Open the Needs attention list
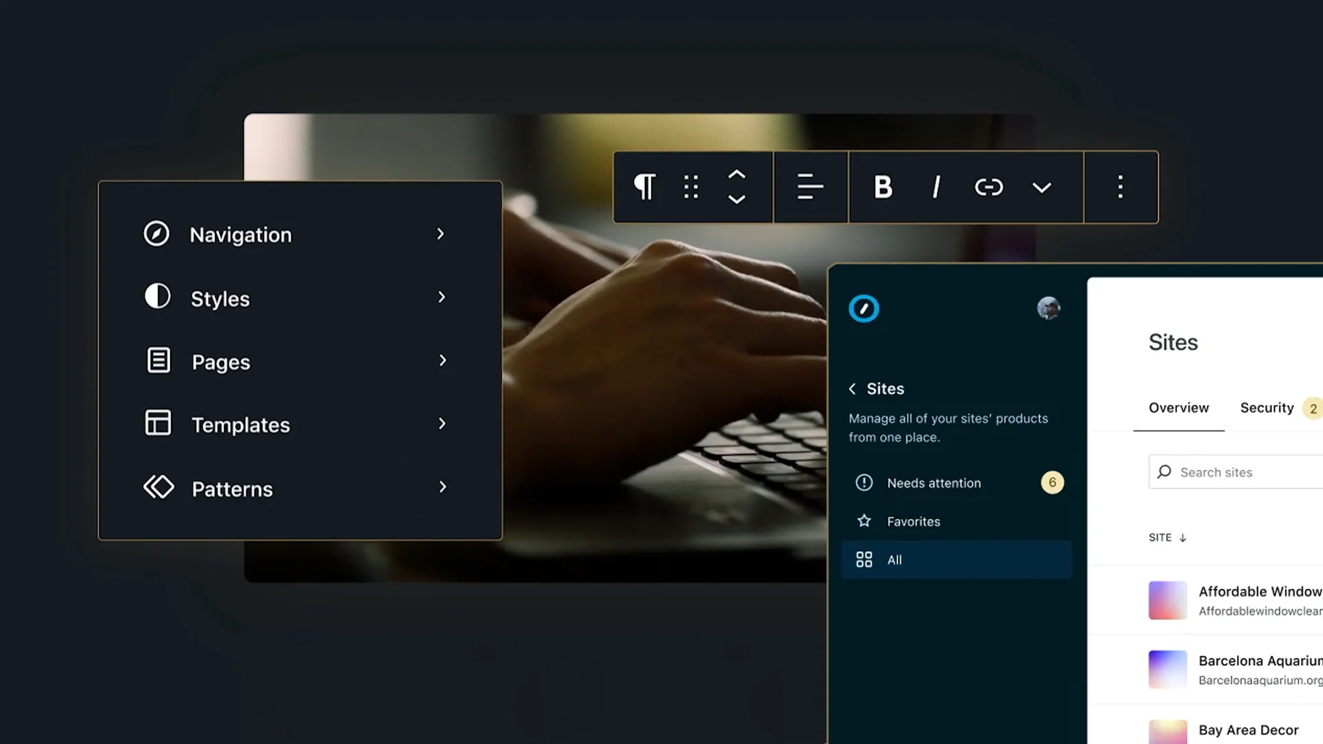Screen dimensions: 1323x744 click(957, 483)
